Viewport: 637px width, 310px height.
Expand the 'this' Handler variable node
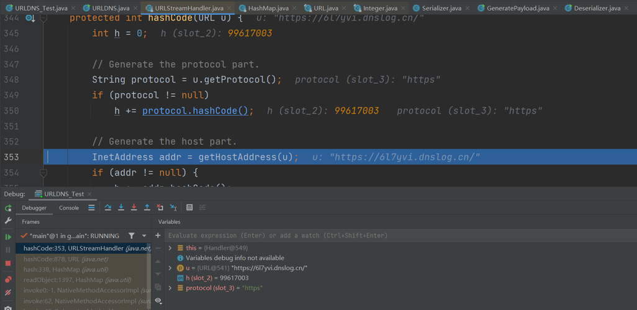(171, 248)
